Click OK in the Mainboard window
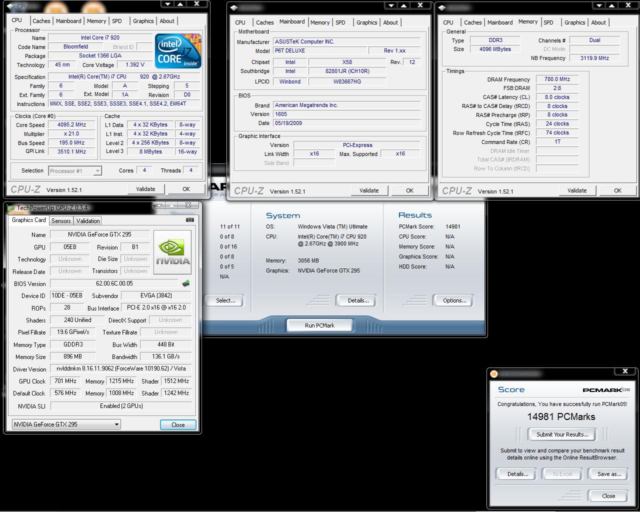The image size is (640, 512). (410, 190)
